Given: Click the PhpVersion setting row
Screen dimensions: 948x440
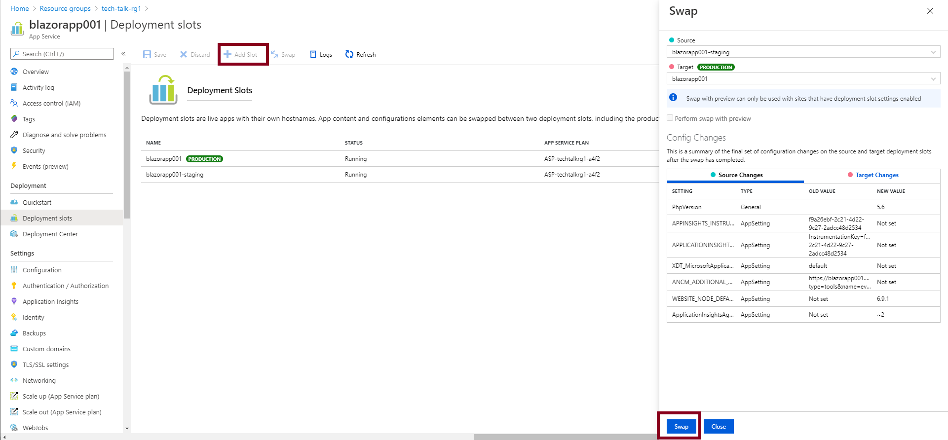Looking at the screenshot, I should point(803,207).
